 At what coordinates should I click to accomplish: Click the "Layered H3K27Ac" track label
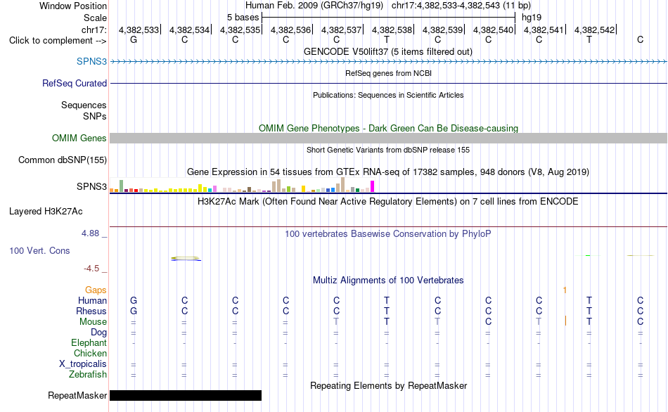coord(46,212)
